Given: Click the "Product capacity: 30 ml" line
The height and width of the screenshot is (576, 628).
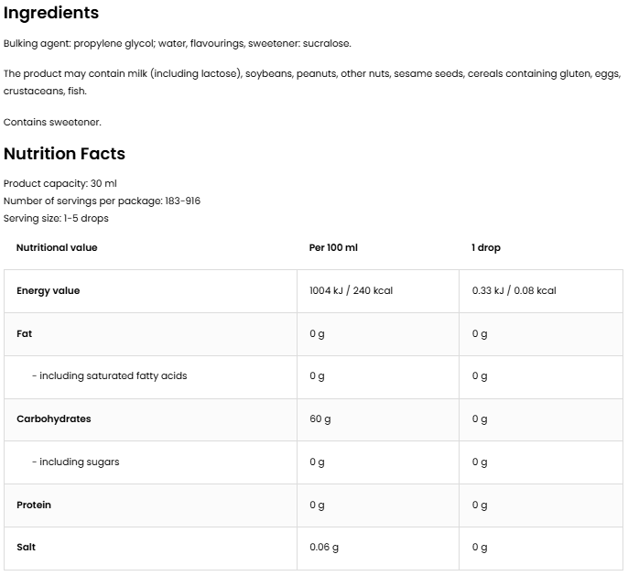Looking at the screenshot, I should [60, 184].
